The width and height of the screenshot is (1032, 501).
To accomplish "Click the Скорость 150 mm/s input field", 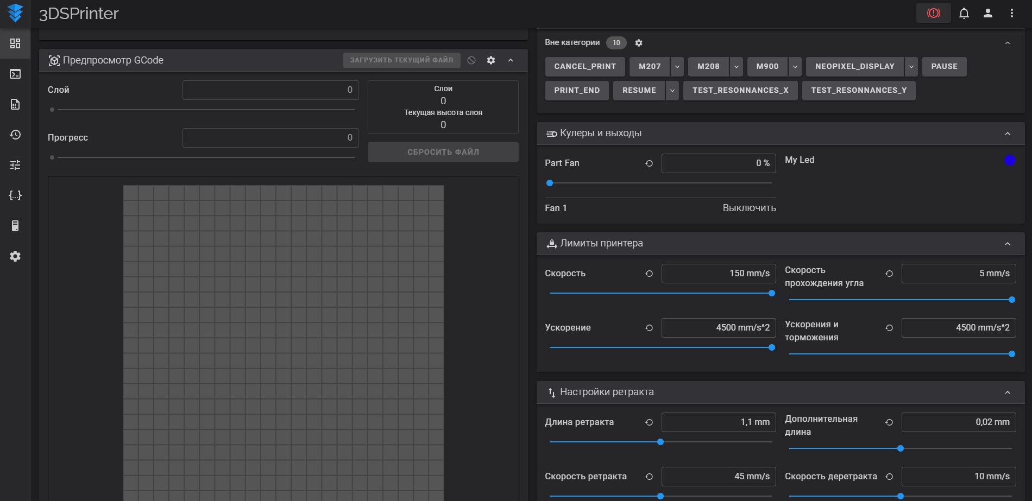I will tap(718, 274).
